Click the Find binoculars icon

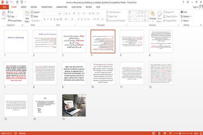[x=182, y=12]
